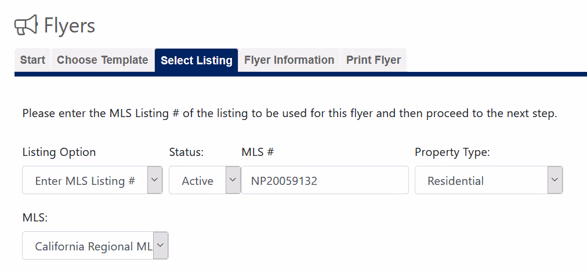Click the Property Type: label
This screenshot has height=273, width=587.
pyautogui.click(x=452, y=152)
